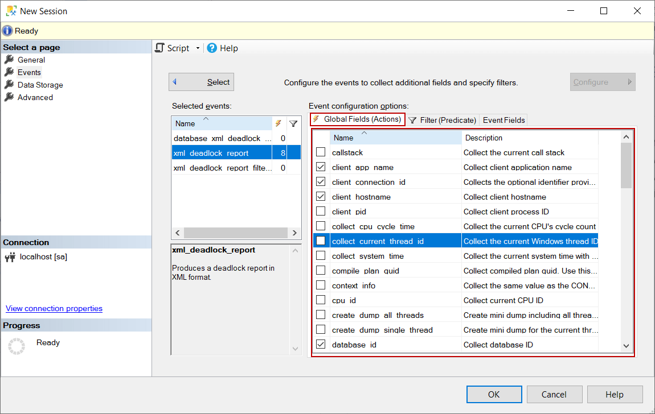Click the lightning bolt icon in Selected events header

(278, 123)
